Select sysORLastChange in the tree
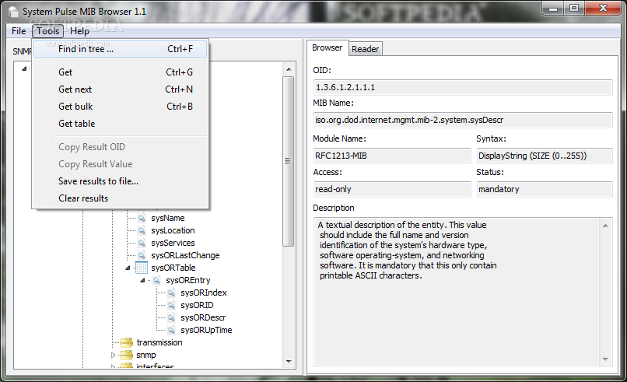 [185, 255]
